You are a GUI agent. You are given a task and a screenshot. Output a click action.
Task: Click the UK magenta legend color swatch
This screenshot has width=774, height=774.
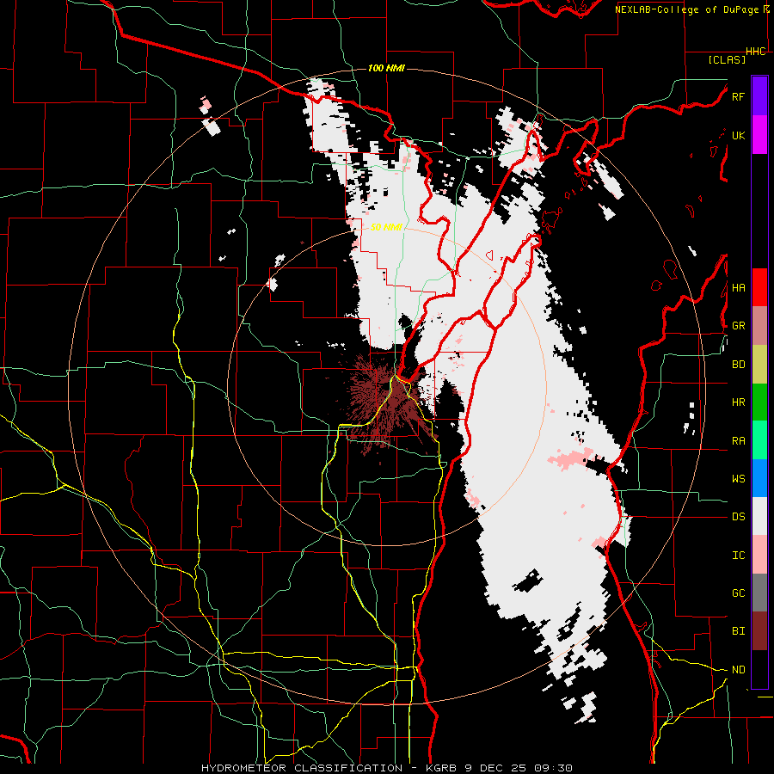759,134
